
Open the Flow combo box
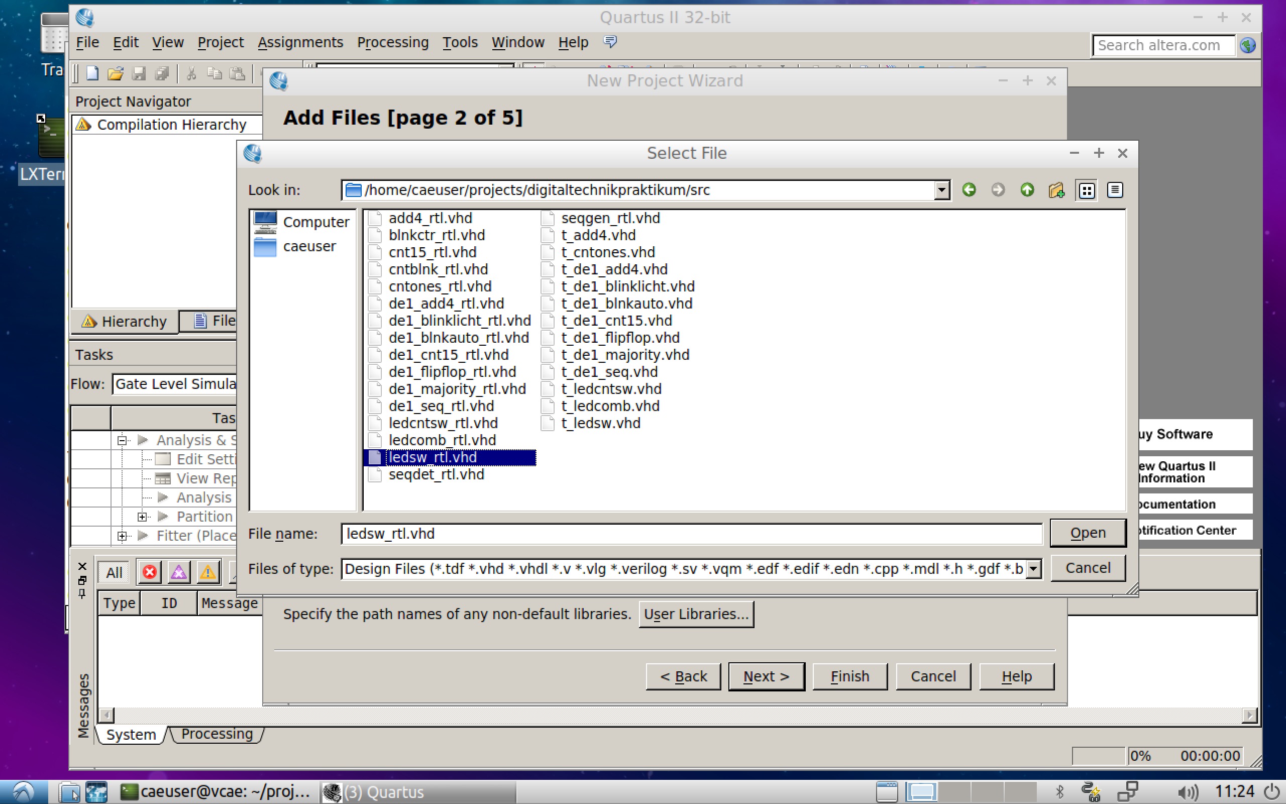[174, 384]
